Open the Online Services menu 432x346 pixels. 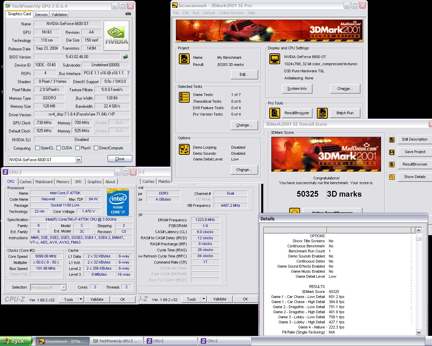point(231,13)
